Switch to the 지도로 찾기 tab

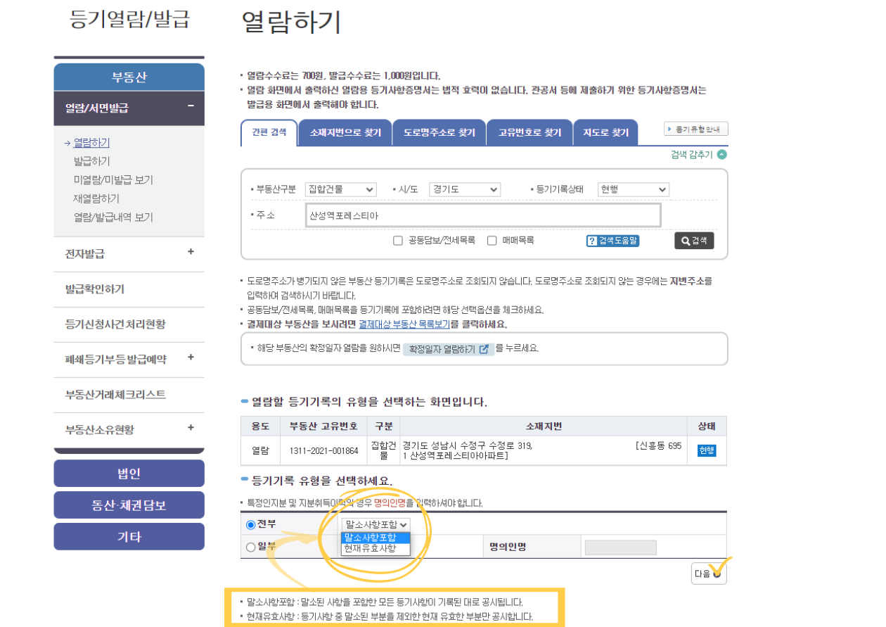pos(605,132)
